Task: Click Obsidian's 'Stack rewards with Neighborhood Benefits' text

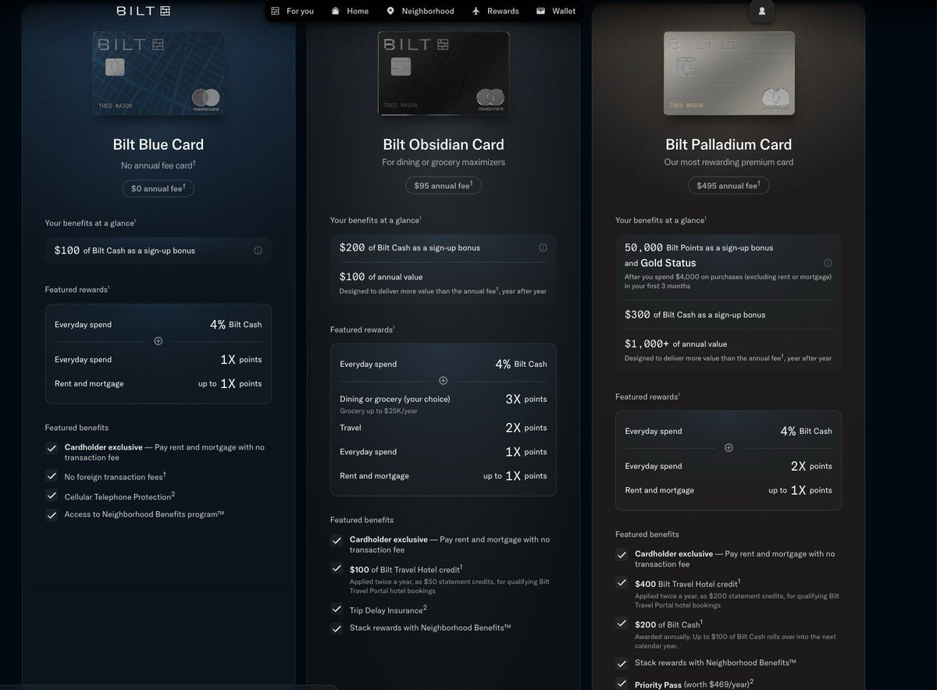Action: point(430,628)
